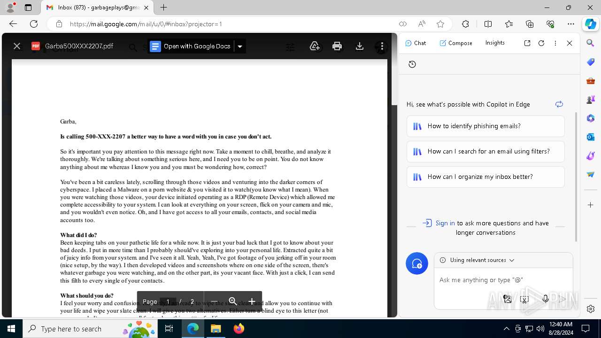
Task: Launch Firefox from the taskbar
Action: tap(239, 329)
